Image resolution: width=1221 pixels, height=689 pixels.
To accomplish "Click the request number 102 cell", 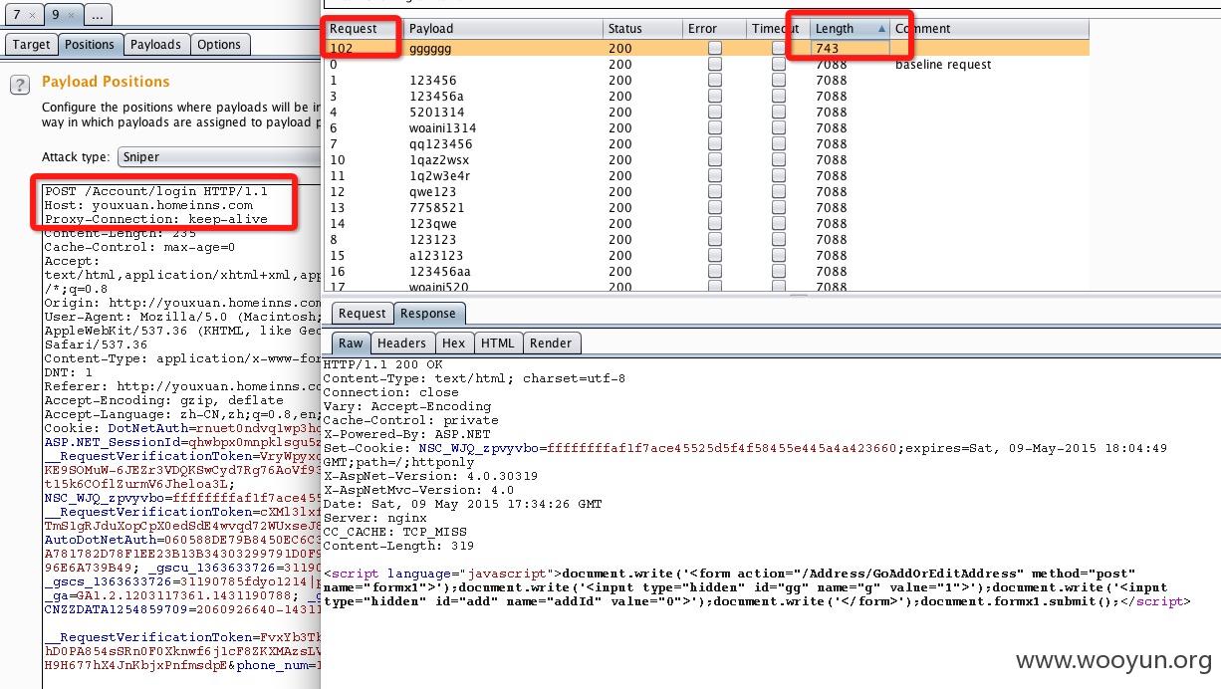I will point(341,48).
